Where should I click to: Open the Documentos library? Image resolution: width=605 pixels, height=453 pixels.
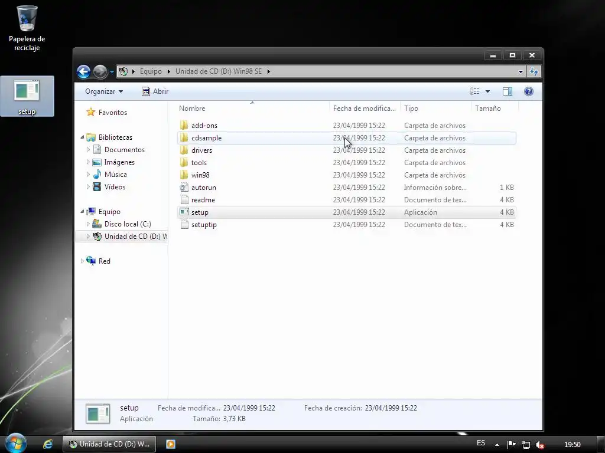coord(124,149)
